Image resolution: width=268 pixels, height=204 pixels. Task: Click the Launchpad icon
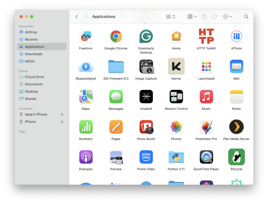tap(206, 66)
